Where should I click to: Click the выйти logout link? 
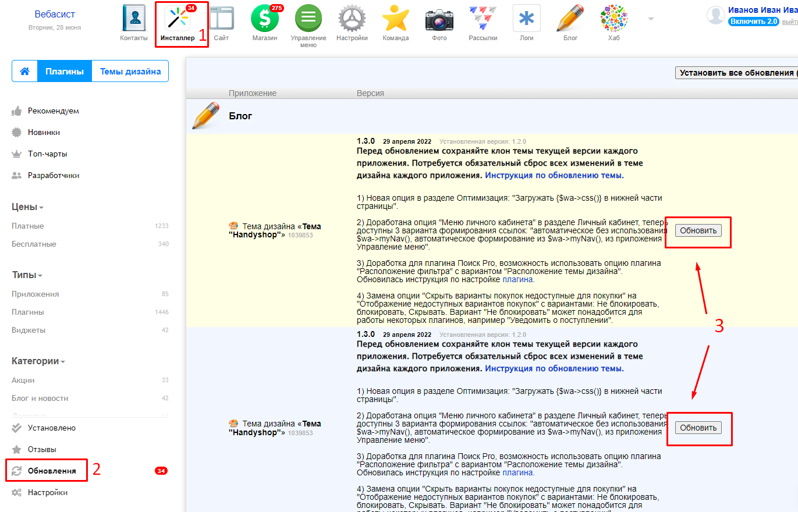pyautogui.click(x=790, y=22)
